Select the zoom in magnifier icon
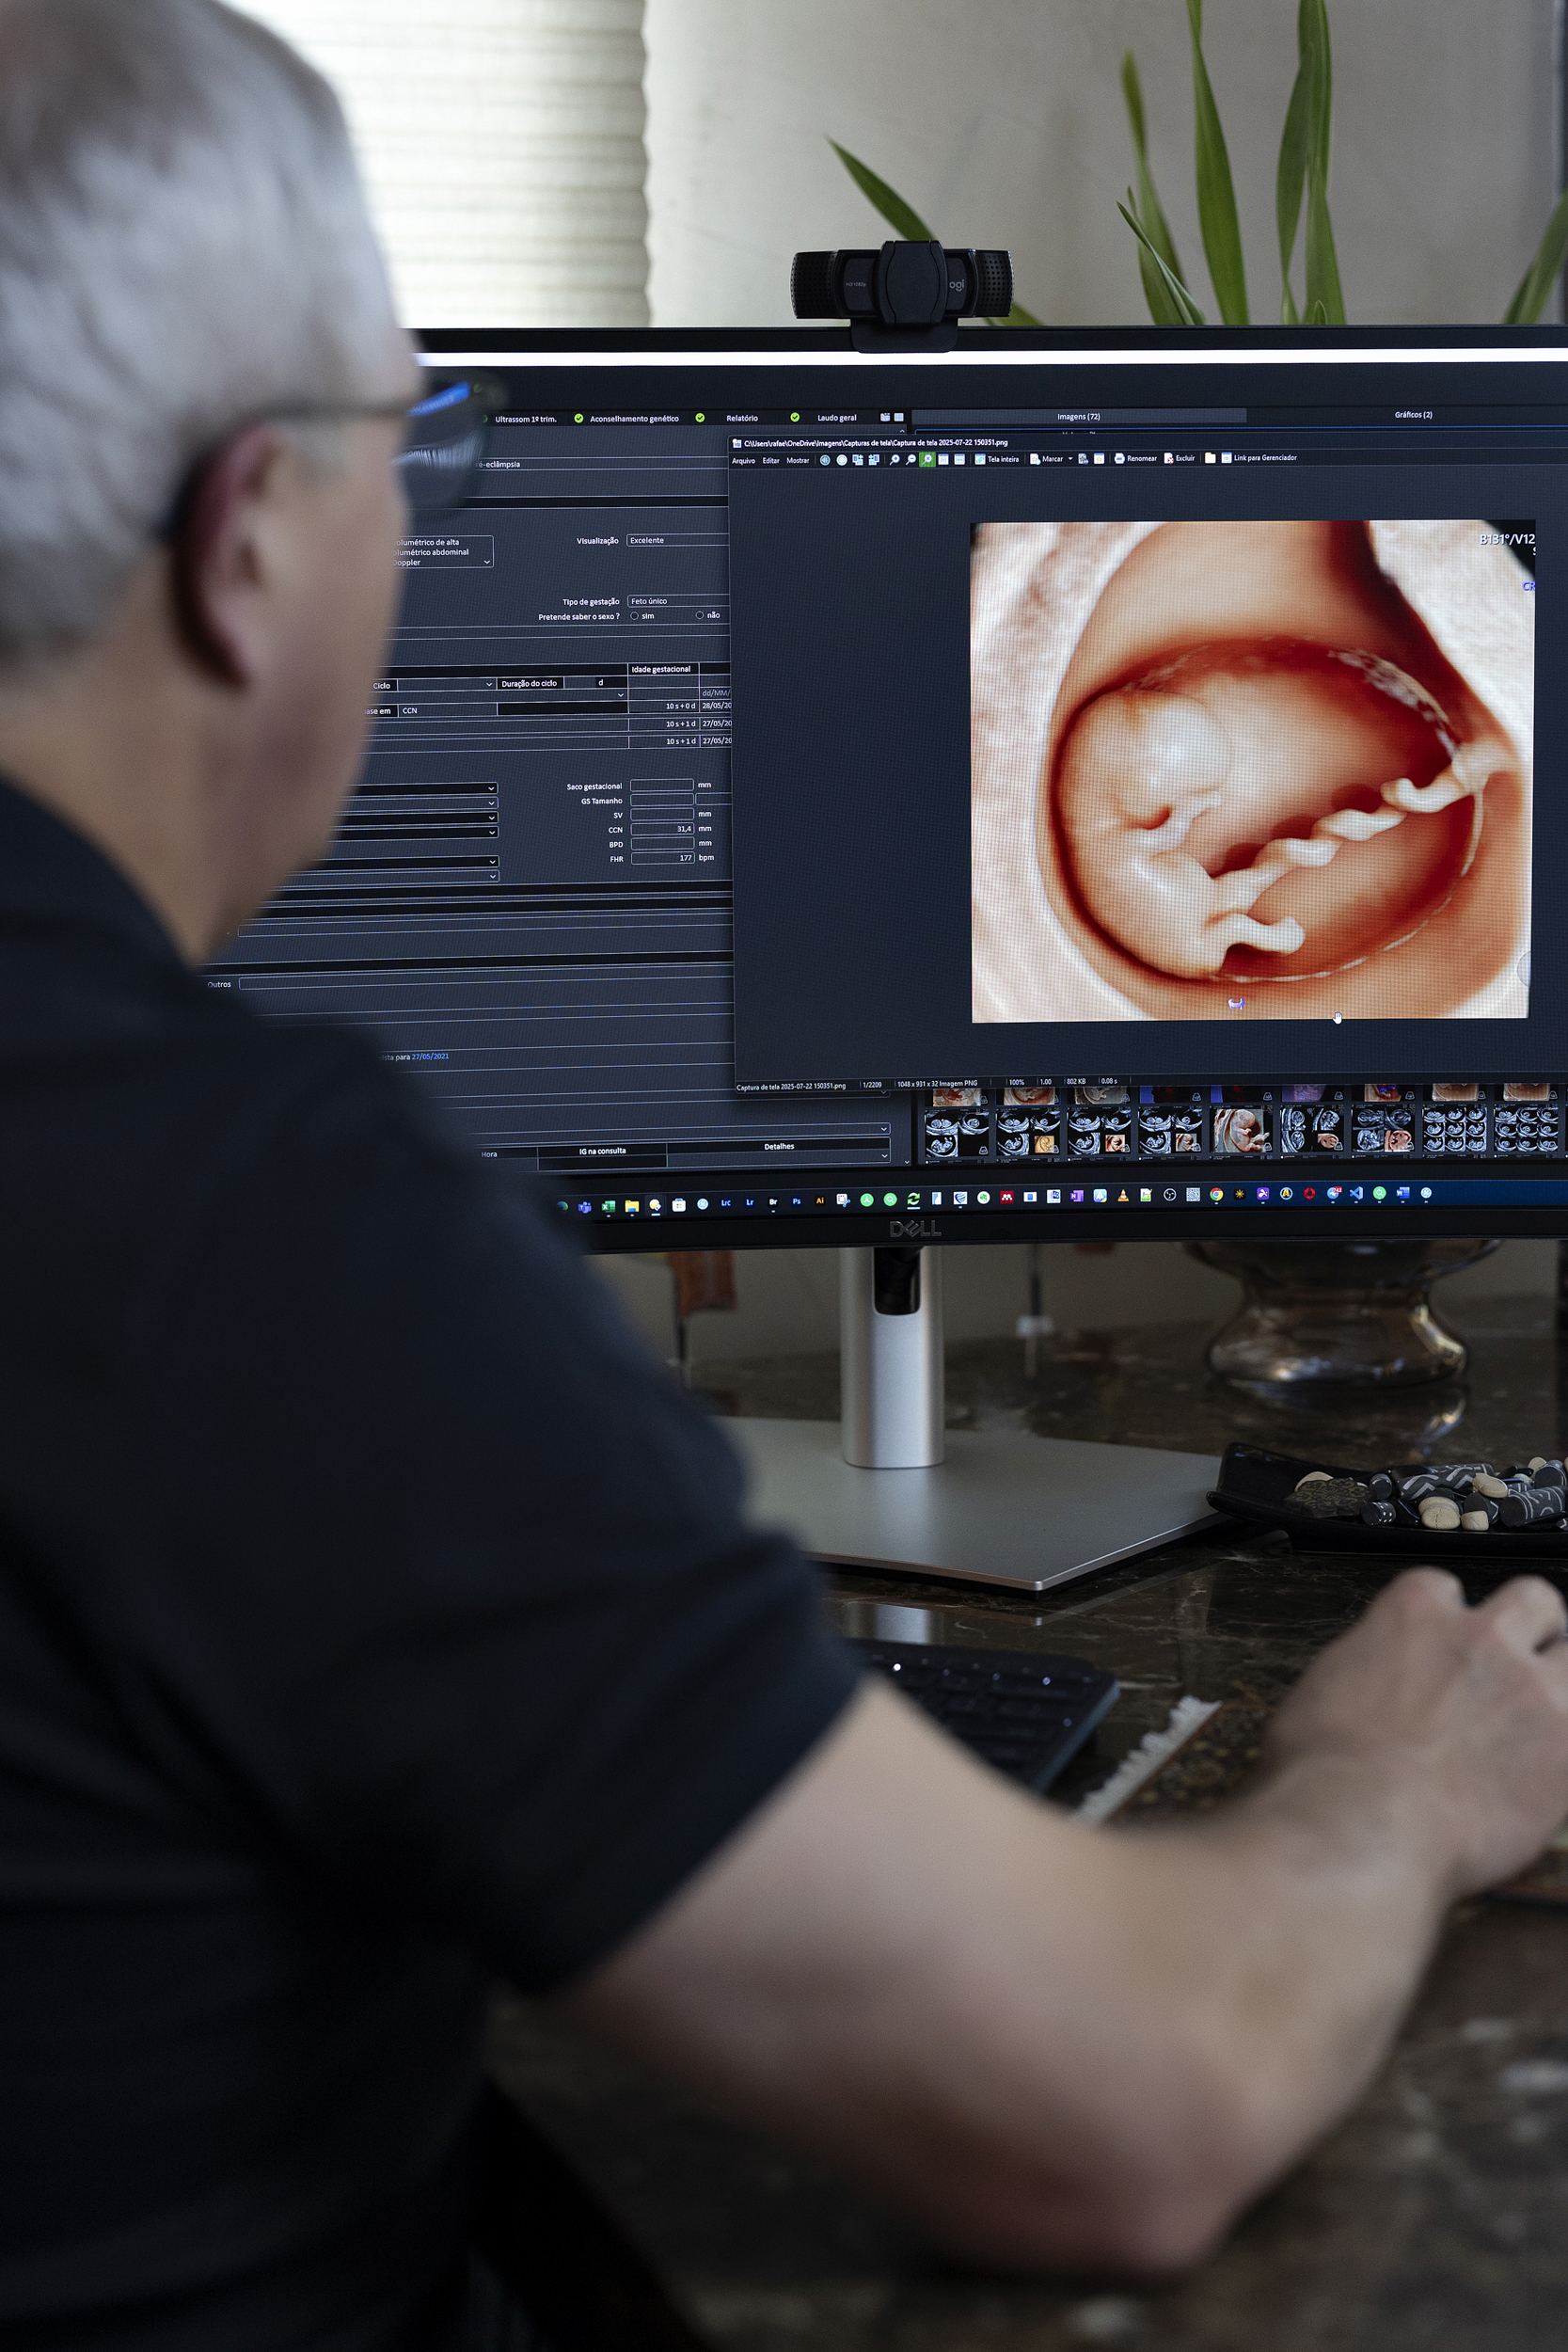This screenshot has height=2352, width=1568. tap(896, 458)
